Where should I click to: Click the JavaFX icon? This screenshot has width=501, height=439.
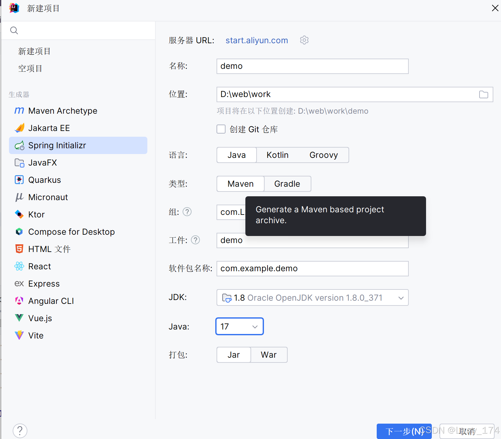19,163
